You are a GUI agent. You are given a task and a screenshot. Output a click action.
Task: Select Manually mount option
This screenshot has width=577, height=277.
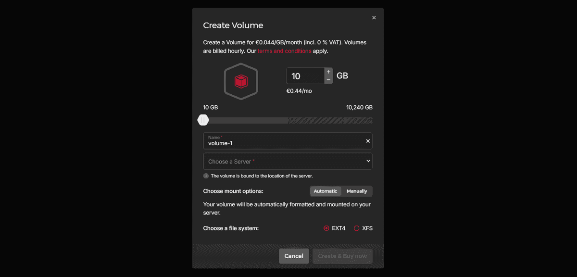click(357, 191)
